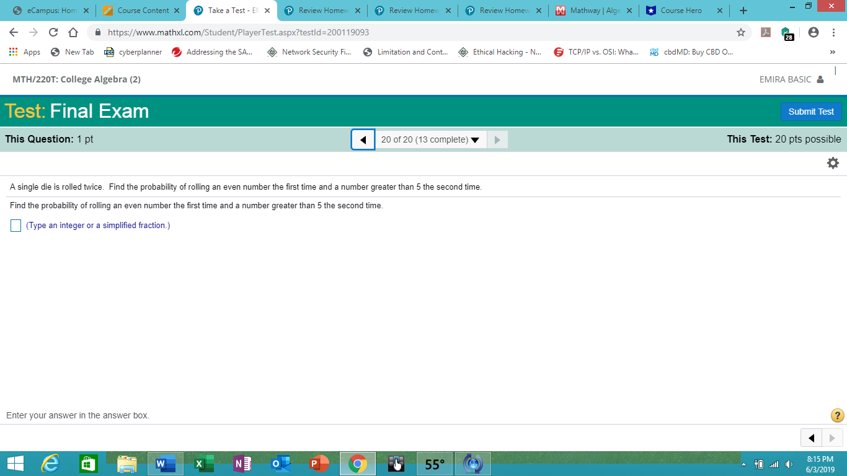The image size is (847, 476).
Task: Open the Adobe PDF extension icon
Action: click(x=766, y=33)
